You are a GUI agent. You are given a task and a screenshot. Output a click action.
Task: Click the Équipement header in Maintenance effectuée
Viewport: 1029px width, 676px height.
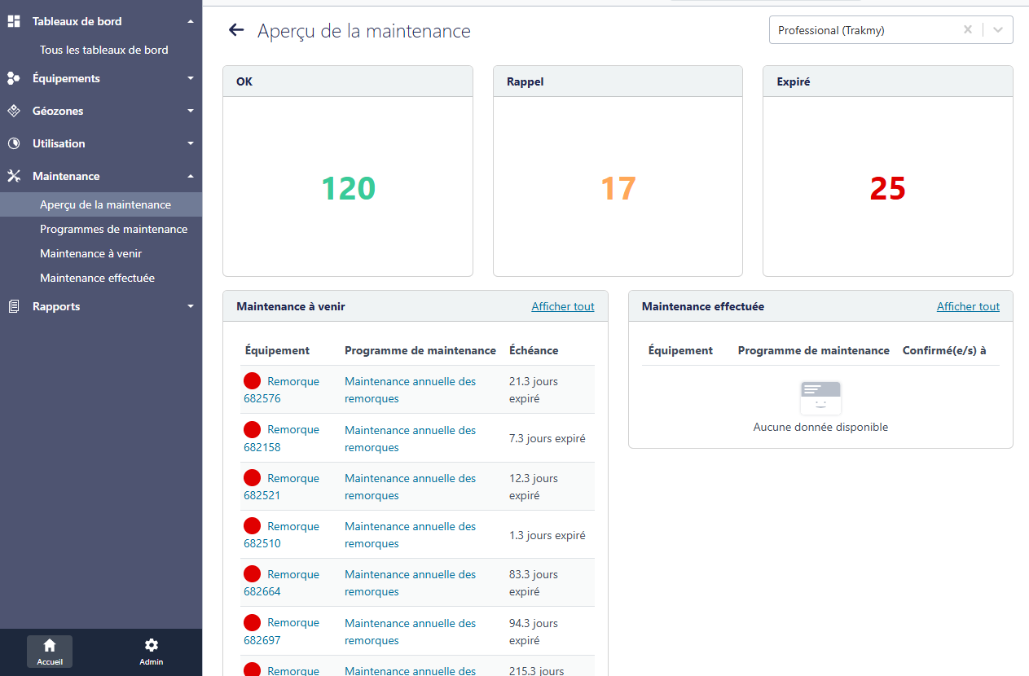[x=680, y=350]
